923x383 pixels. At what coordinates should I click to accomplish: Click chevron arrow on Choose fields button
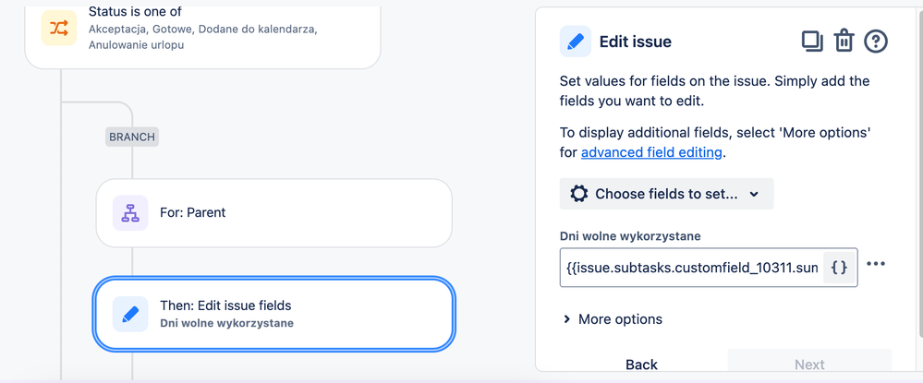(754, 194)
